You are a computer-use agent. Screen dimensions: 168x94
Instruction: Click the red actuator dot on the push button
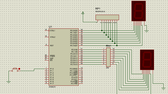(19, 69)
